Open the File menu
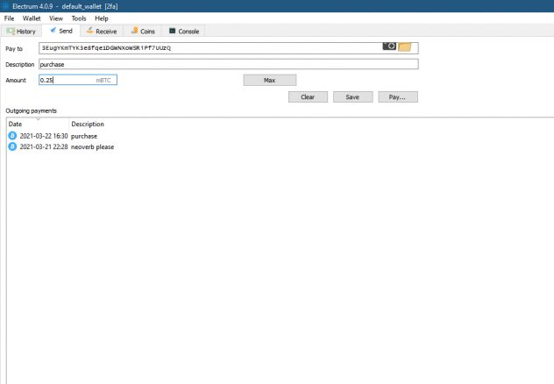 click(9, 18)
